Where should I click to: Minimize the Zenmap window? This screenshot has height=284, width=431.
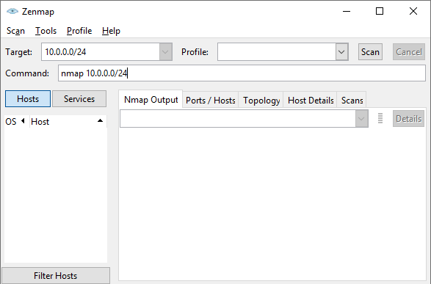(x=347, y=11)
